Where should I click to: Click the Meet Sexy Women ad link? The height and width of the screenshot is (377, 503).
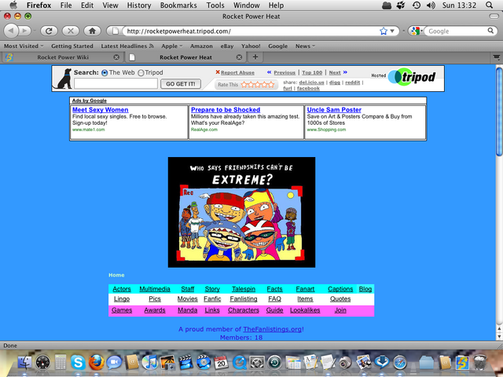point(101,110)
